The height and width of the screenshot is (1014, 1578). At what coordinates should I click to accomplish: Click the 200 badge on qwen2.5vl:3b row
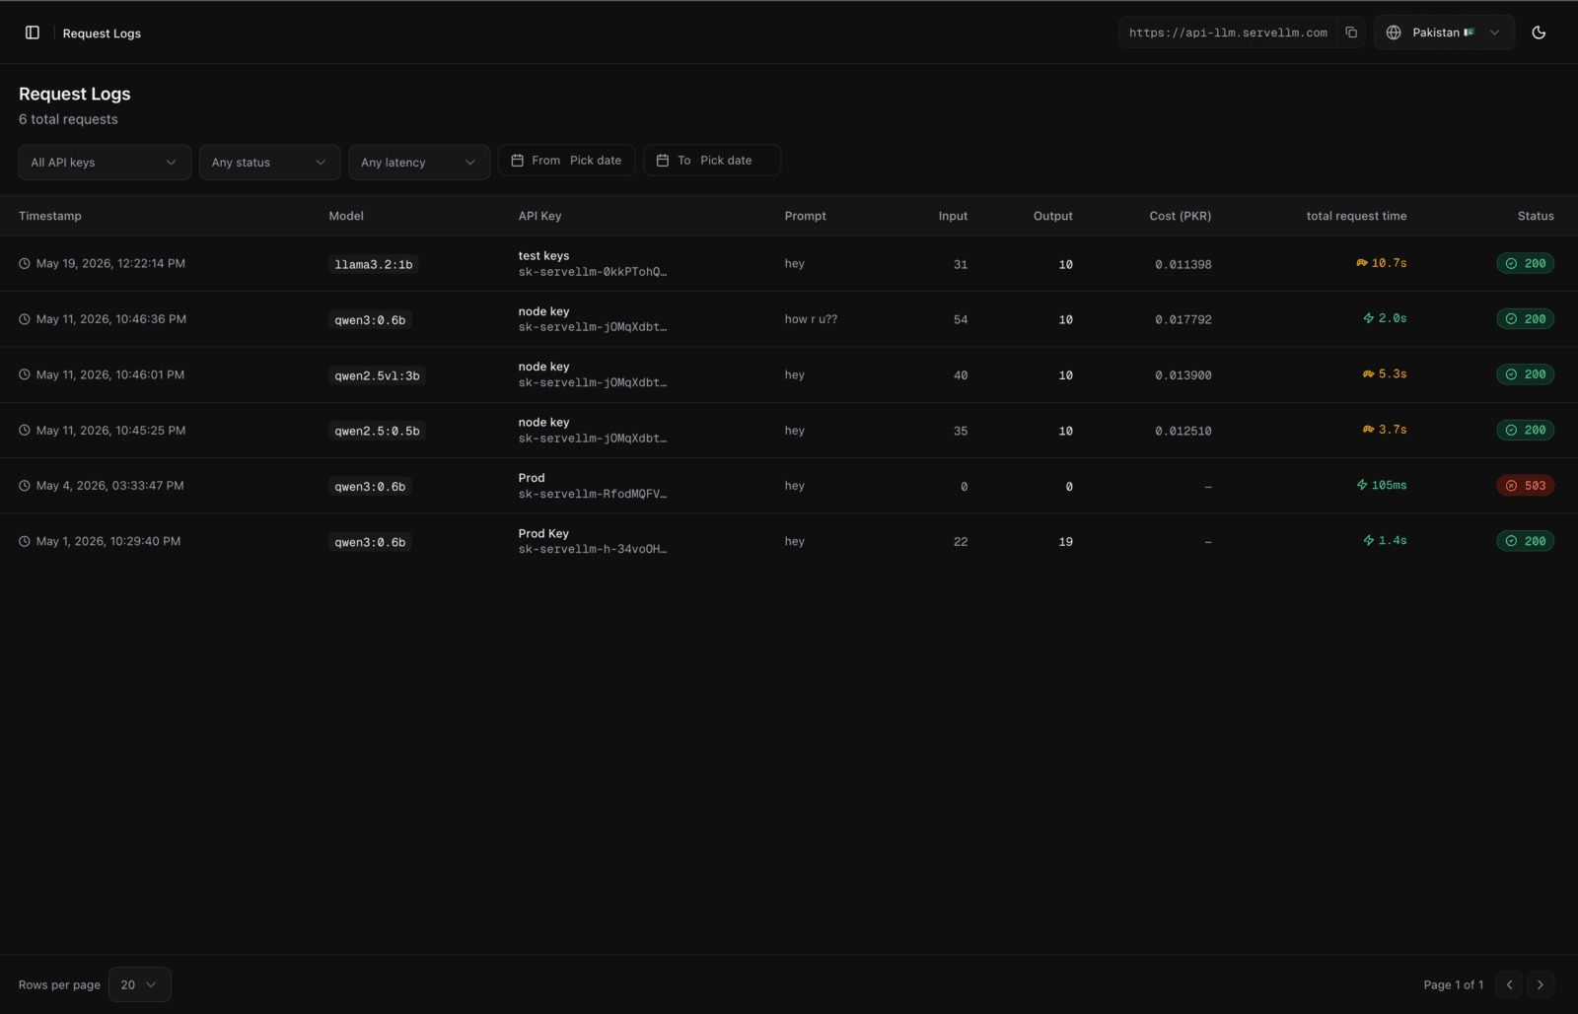click(1525, 374)
